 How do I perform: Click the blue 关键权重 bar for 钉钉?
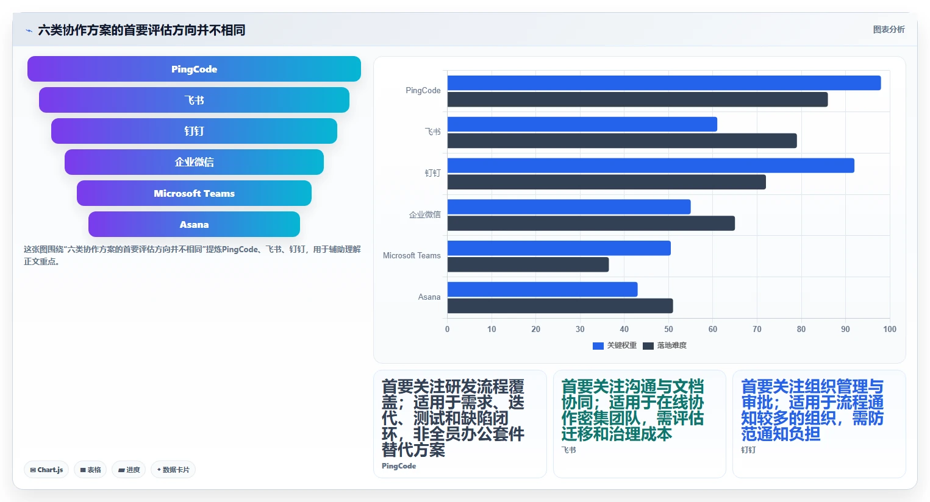[651, 165]
